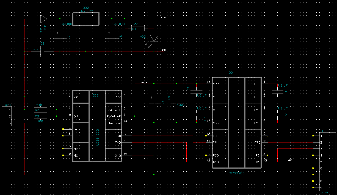Select the VD1 diode symbol
Screen dimensions: 337x195
click(x=44, y=19)
